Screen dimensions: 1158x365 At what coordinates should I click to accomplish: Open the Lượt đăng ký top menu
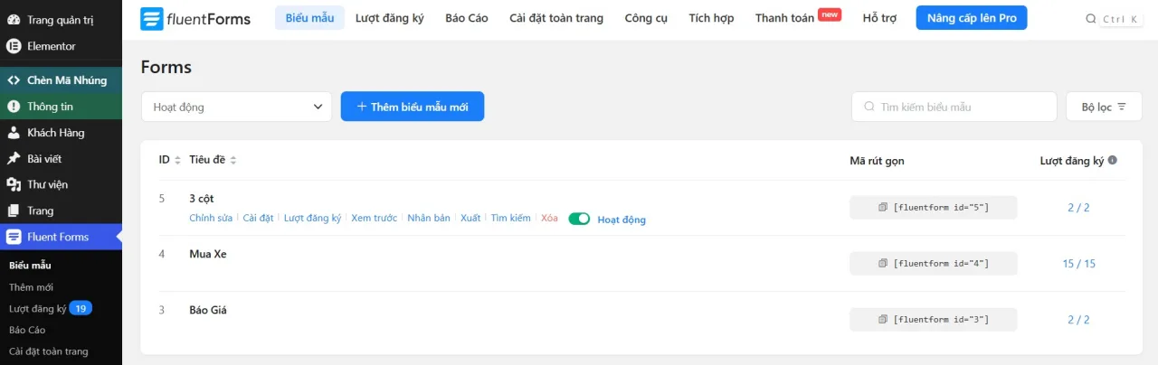(x=390, y=18)
